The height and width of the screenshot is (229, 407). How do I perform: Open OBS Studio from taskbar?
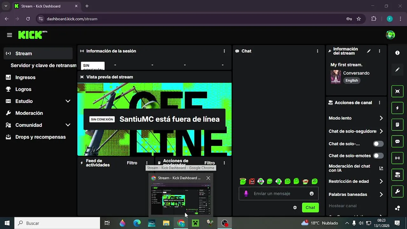[x=225, y=223]
